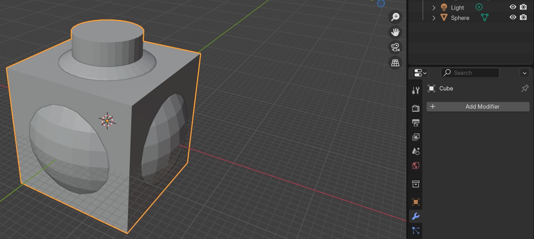Open the properties editor type dropdown
This screenshot has height=239, width=534.
(x=420, y=73)
